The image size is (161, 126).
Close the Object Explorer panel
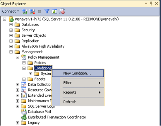tap(157, 4)
